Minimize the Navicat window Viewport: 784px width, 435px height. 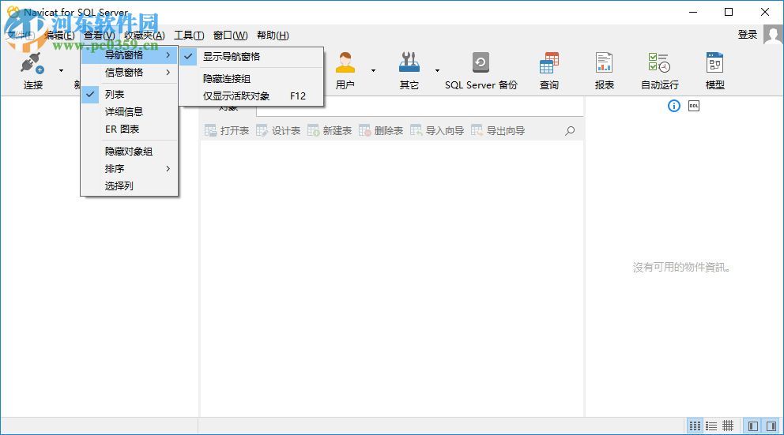693,12
